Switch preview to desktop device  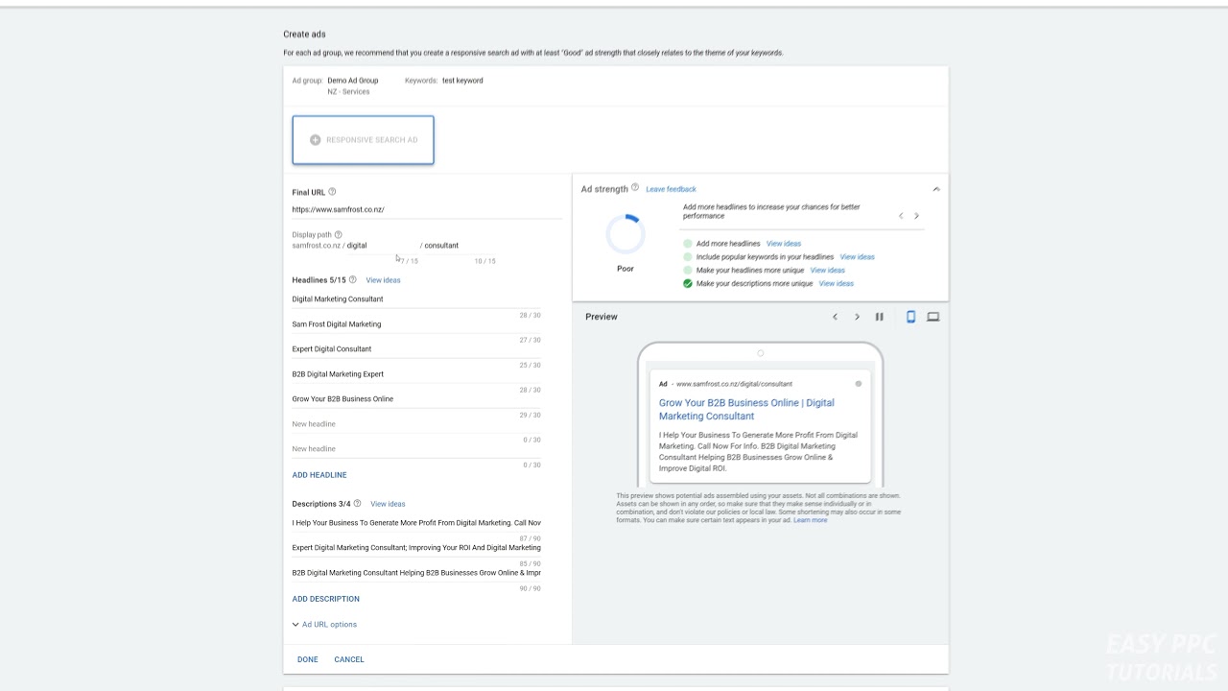pyautogui.click(x=933, y=317)
